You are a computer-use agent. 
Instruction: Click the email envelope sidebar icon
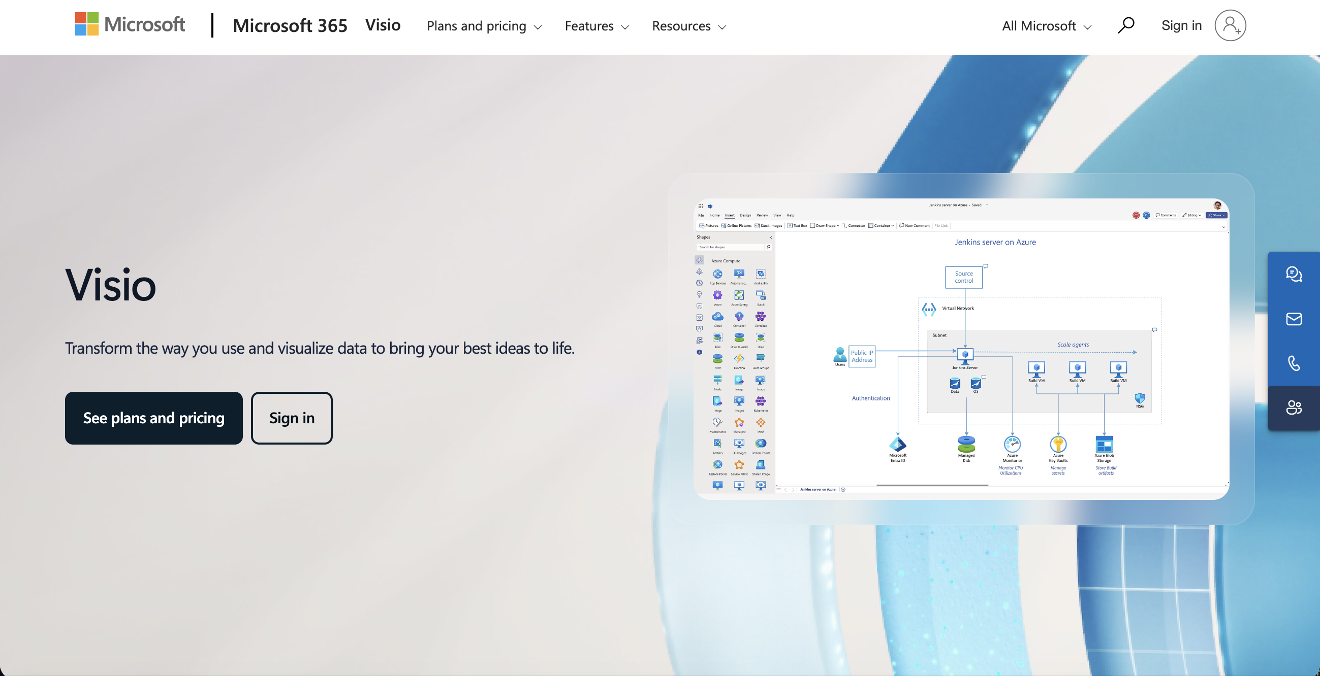point(1294,319)
